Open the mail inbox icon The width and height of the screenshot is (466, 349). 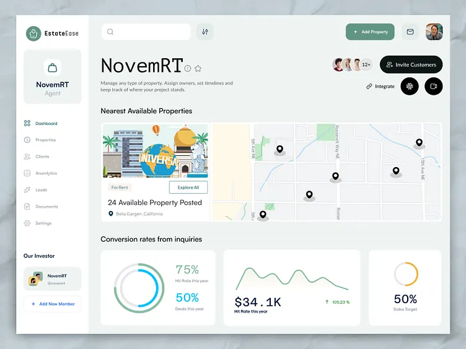[x=410, y=32]
